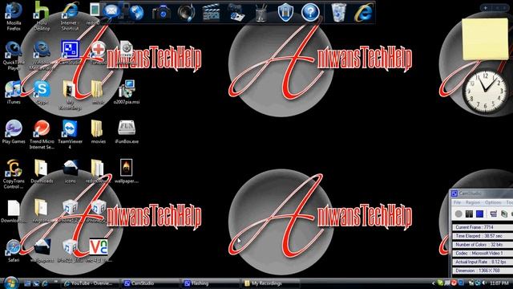Click the shield security icon in dock
513x289 pixels.
click(x=285, y=13)
